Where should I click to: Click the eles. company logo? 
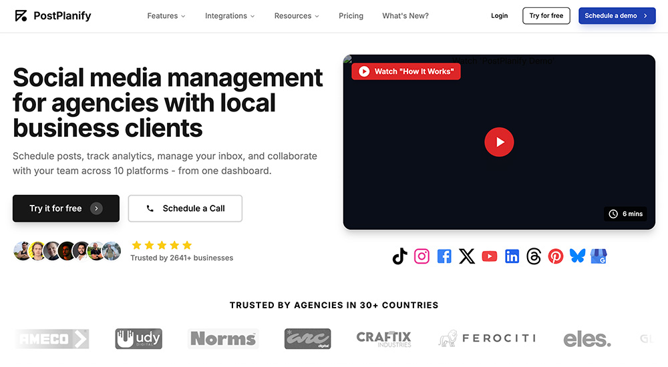[587, 340]
